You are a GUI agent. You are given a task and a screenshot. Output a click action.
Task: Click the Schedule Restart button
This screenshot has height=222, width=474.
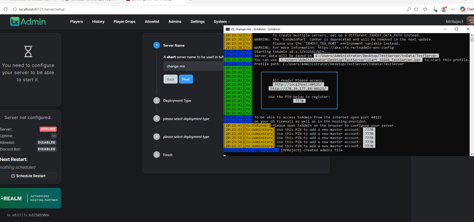pyautogui.click(x=28, y=176)
